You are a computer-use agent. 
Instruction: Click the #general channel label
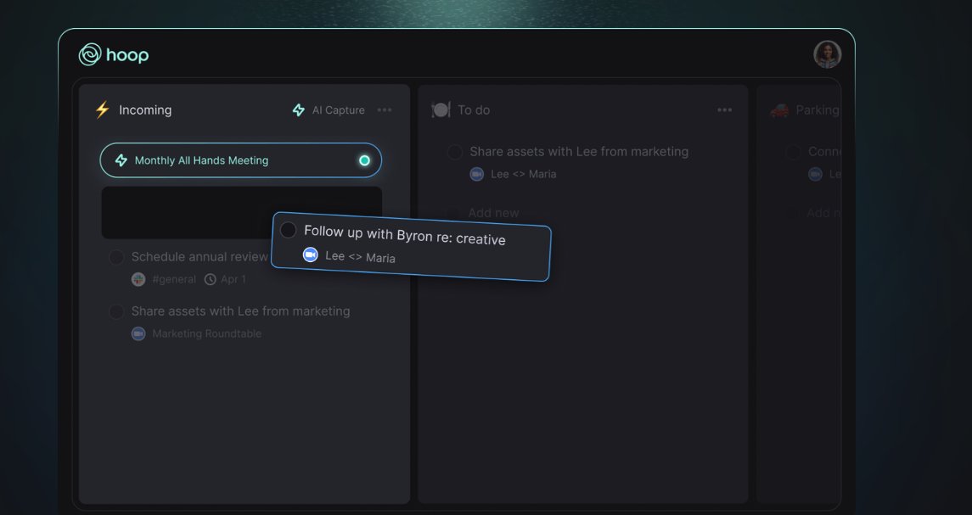(x=174, y=279)
